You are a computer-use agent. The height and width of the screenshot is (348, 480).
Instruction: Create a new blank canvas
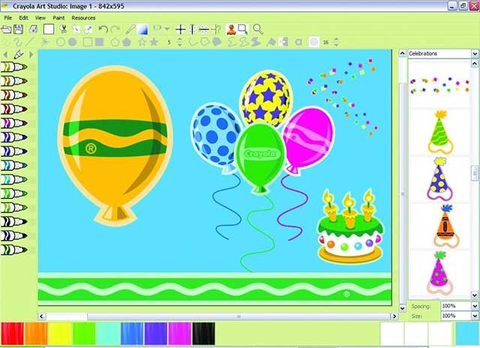tap(49, 29)
